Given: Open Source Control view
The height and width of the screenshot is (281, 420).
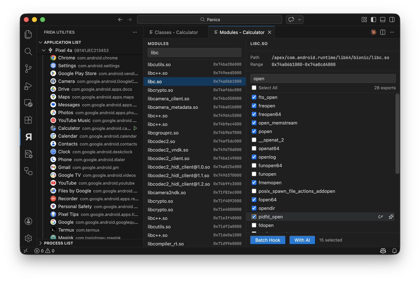Looking at the screenshot, I should [28, 69].
